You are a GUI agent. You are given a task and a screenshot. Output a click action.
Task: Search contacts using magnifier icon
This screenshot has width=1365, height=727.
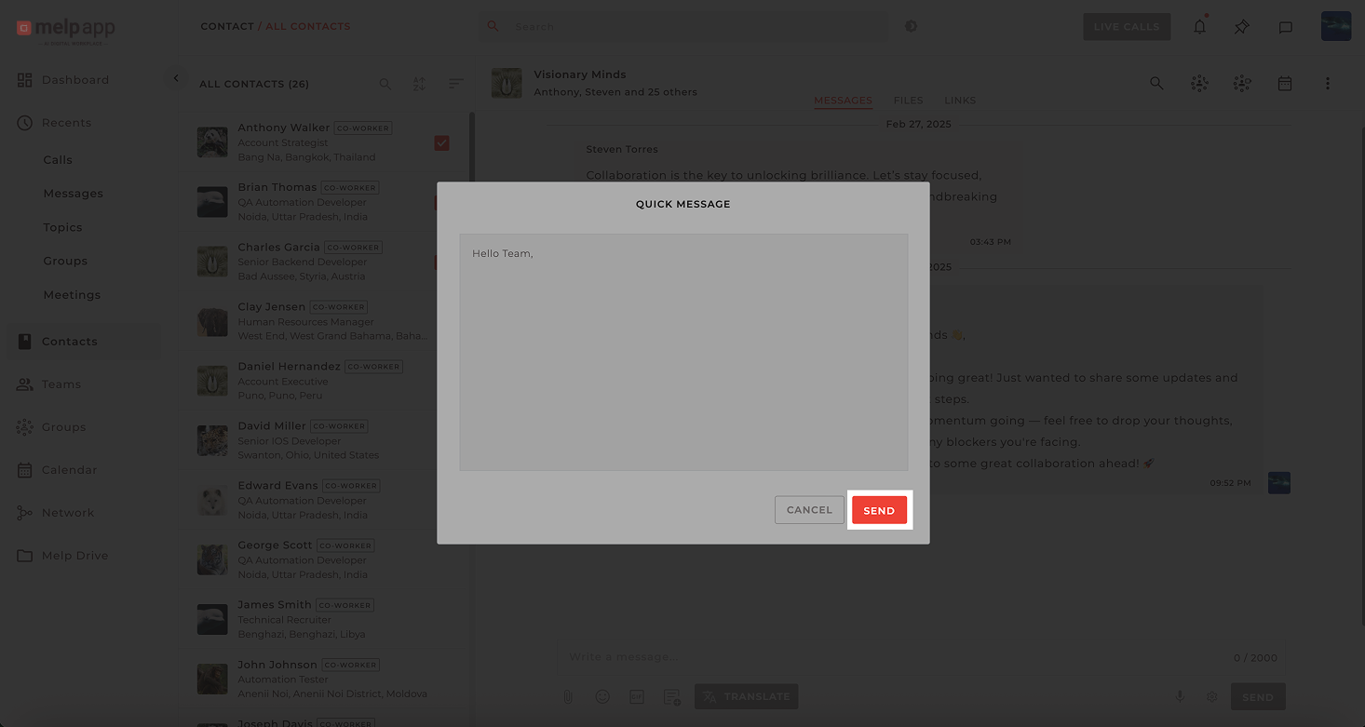385,84
